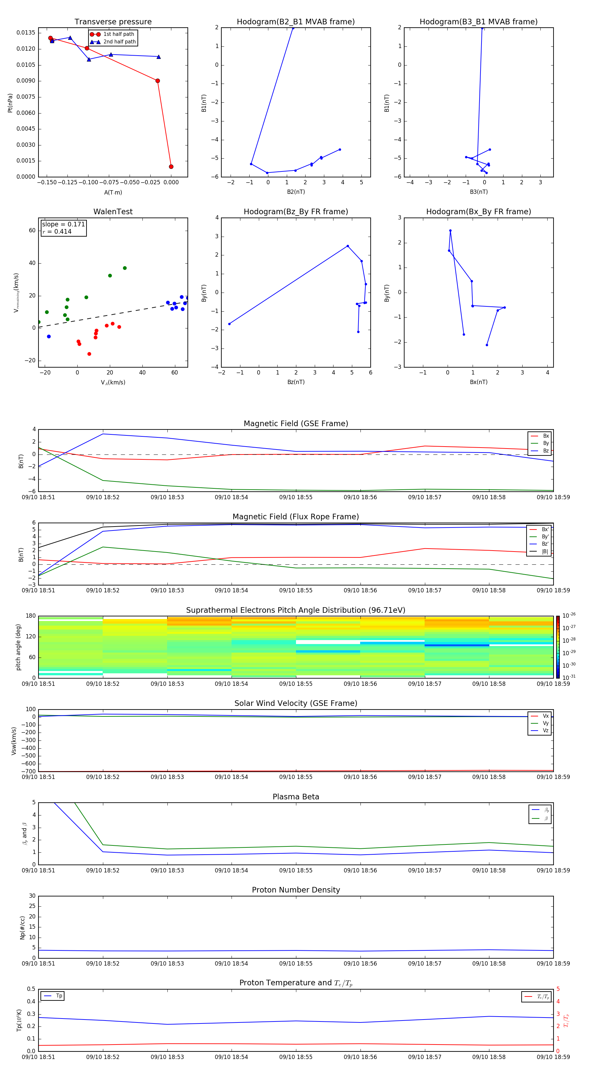
Task: Click 'Hodogram(Bz_By FR frame)' title
Action: [x=296, y=212]
